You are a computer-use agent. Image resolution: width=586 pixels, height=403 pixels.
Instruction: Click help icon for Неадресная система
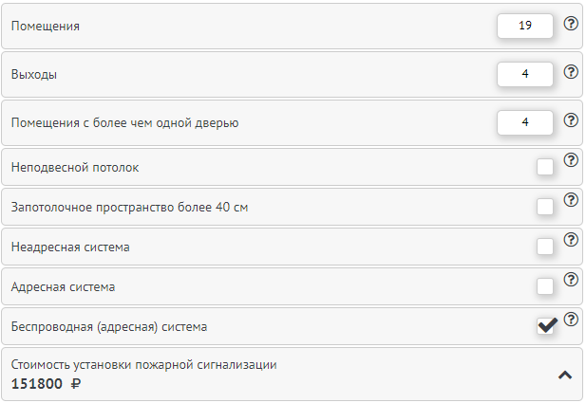(x=571, y=239)
